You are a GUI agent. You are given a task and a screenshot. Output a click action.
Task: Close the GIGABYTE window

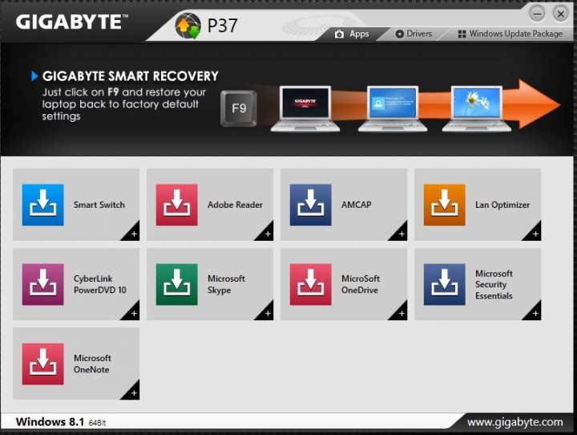[560, 14]
